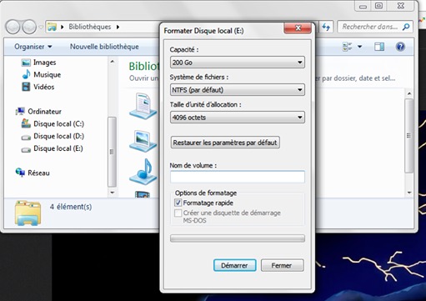Click the Démarrer button to start formatting

[x=235, y=265]
